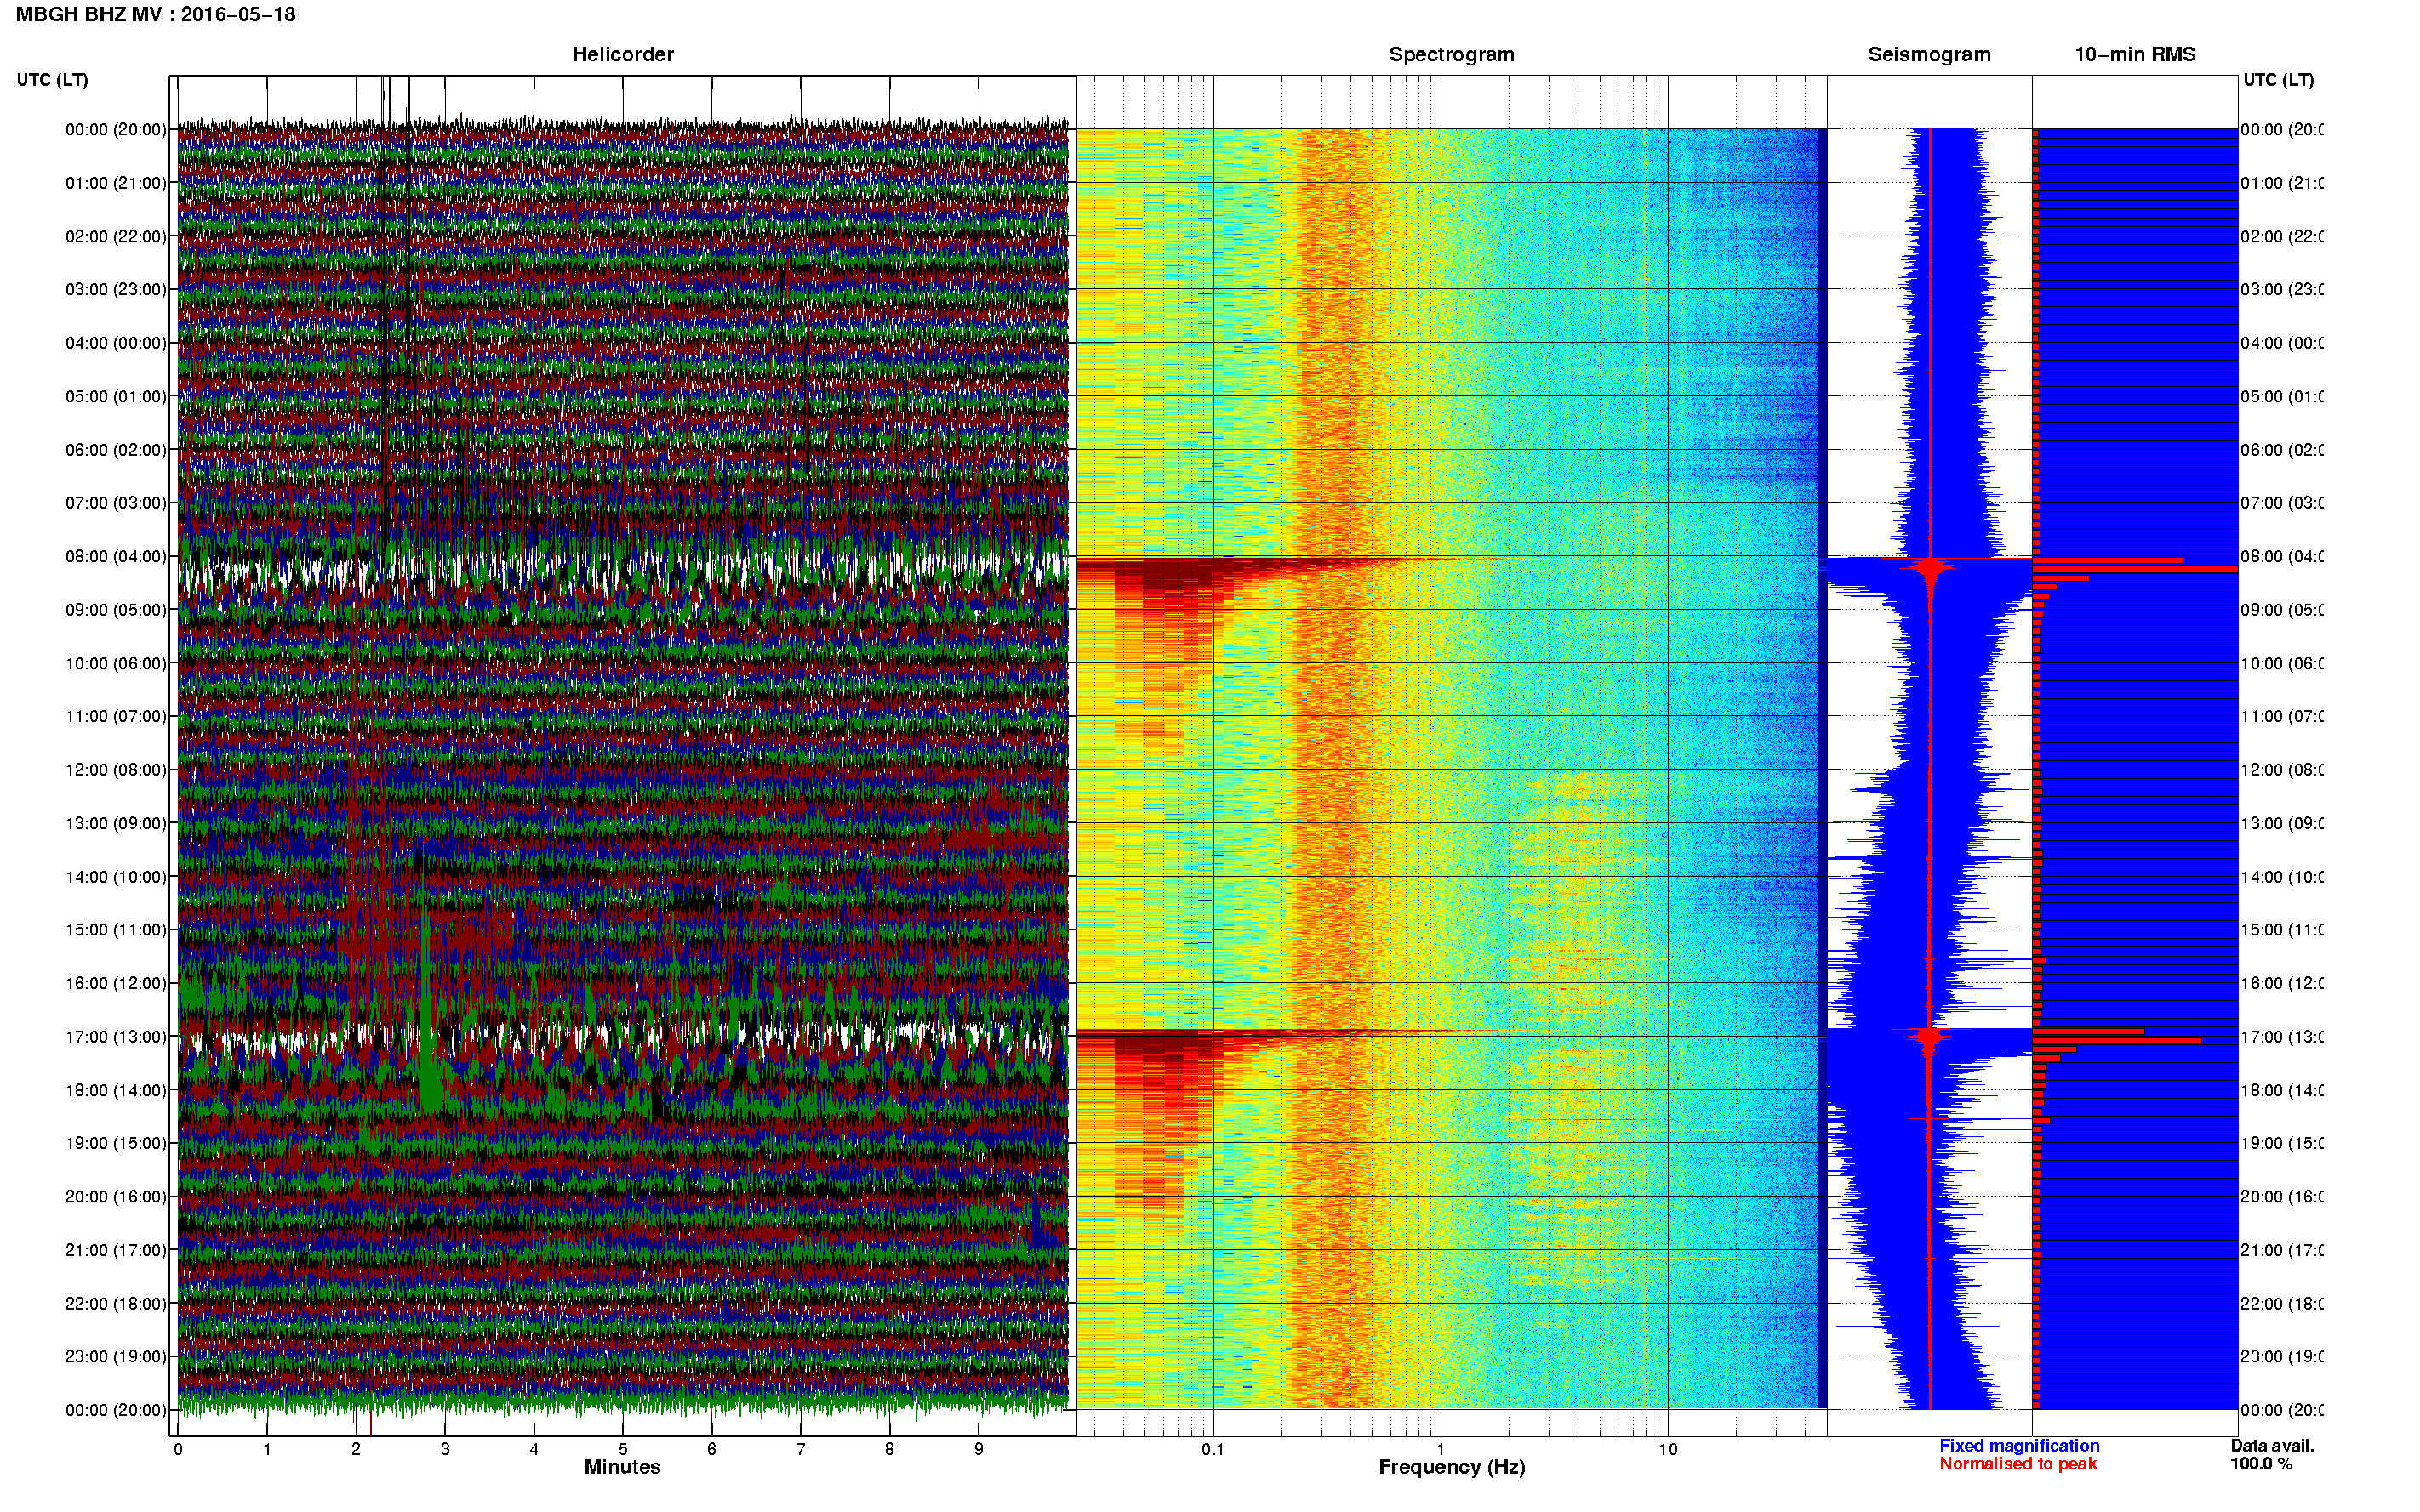Click tick label '2' on Minutes axis

357,1450
